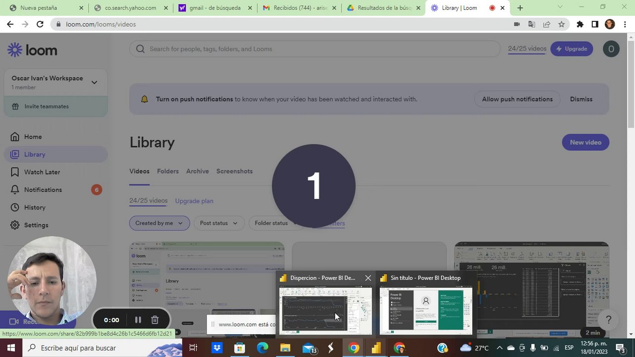Viewport: 635px width, 357px height.
Task: Click the Power BI Desktop taskbar icon
Action: click(376, 348)
